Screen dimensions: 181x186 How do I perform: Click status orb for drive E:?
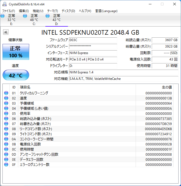tap(3, 16)
